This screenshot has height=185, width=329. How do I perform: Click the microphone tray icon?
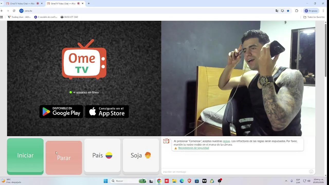click(x=292, y=181)
